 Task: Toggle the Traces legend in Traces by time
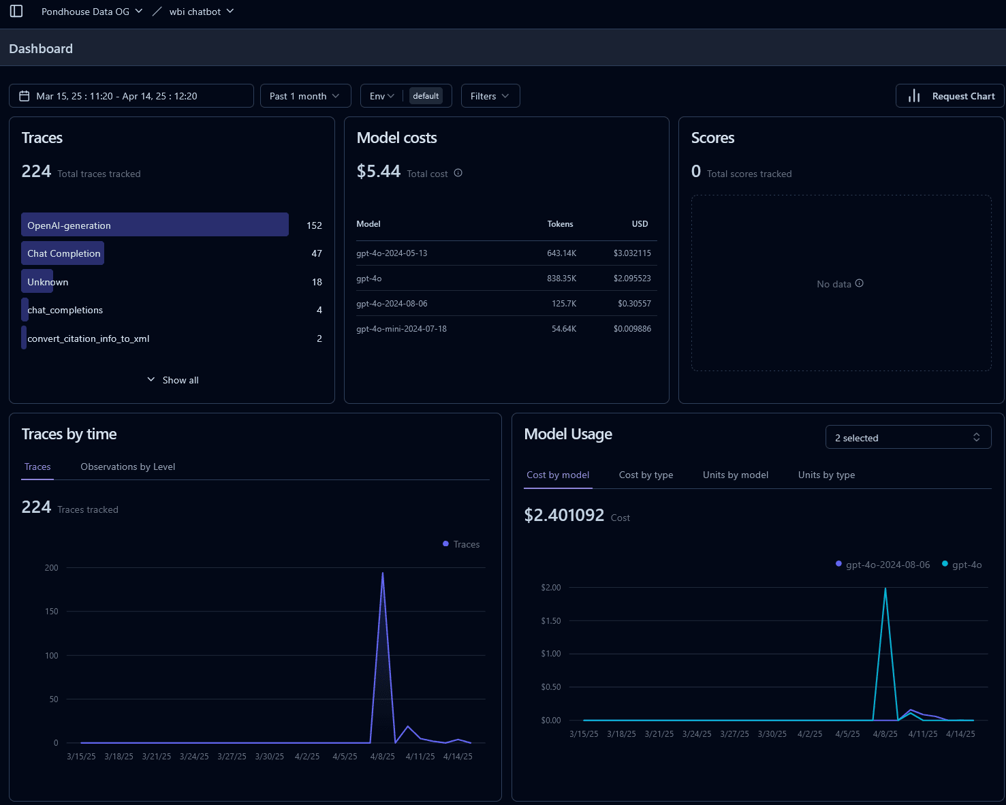(x=460, y=543)
